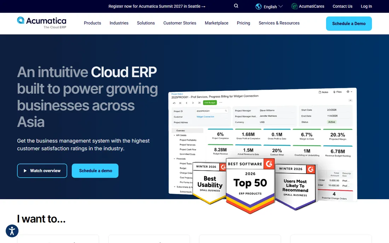Open the Solutions menu
The width and height of the screenshot is (389, 243).
pos(146,23)
